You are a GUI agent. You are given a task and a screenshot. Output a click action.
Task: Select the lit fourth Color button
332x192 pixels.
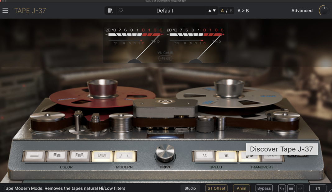[102, 156]
